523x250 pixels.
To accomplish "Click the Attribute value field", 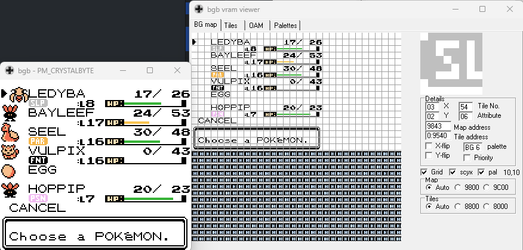I will [x=466, y=116].
